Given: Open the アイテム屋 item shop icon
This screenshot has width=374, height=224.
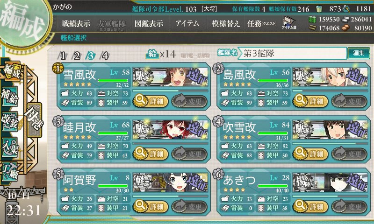Looking at the screenshot, I should (x=289, y=23).
